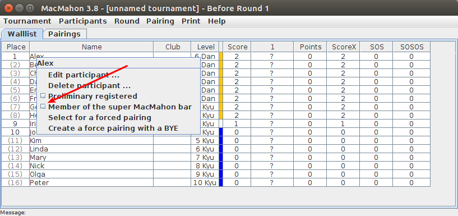Screen dimensions: 458x216
Task: Select the Peter row name
Action: coord(91,183)
